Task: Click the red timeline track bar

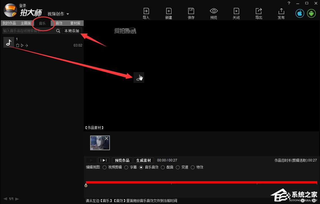Action: coord(201,182)
